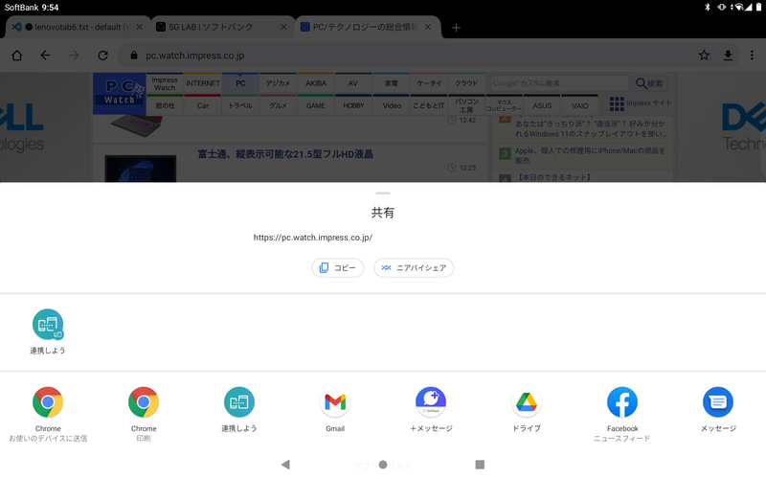Open AV nav item
This screenshot has height=479, width=766.
353,83
